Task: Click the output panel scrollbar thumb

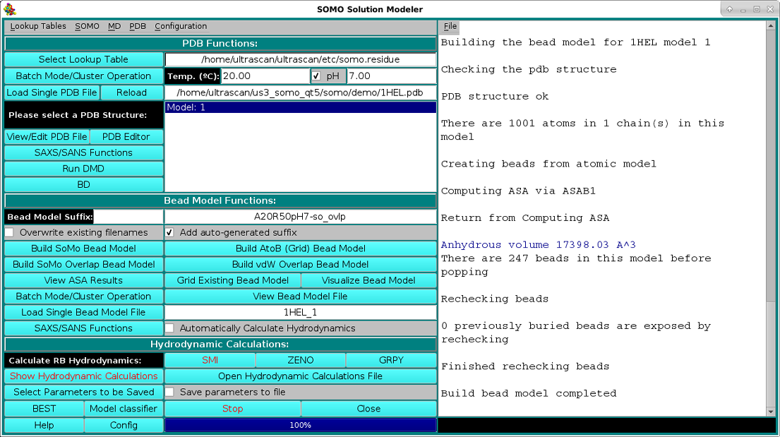Action: [x=771, y=354]
